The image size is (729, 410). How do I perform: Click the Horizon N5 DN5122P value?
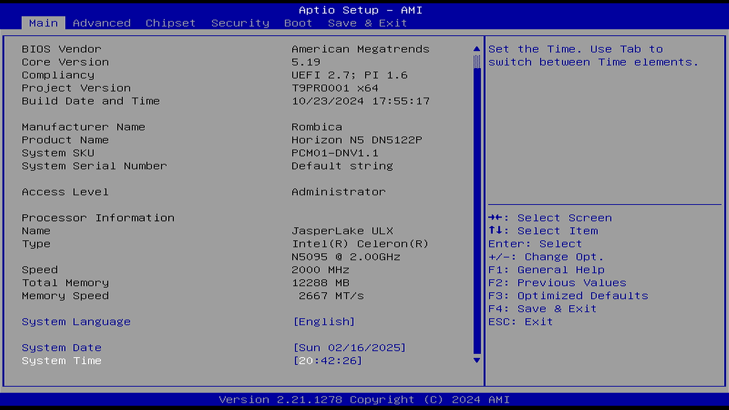357,140
